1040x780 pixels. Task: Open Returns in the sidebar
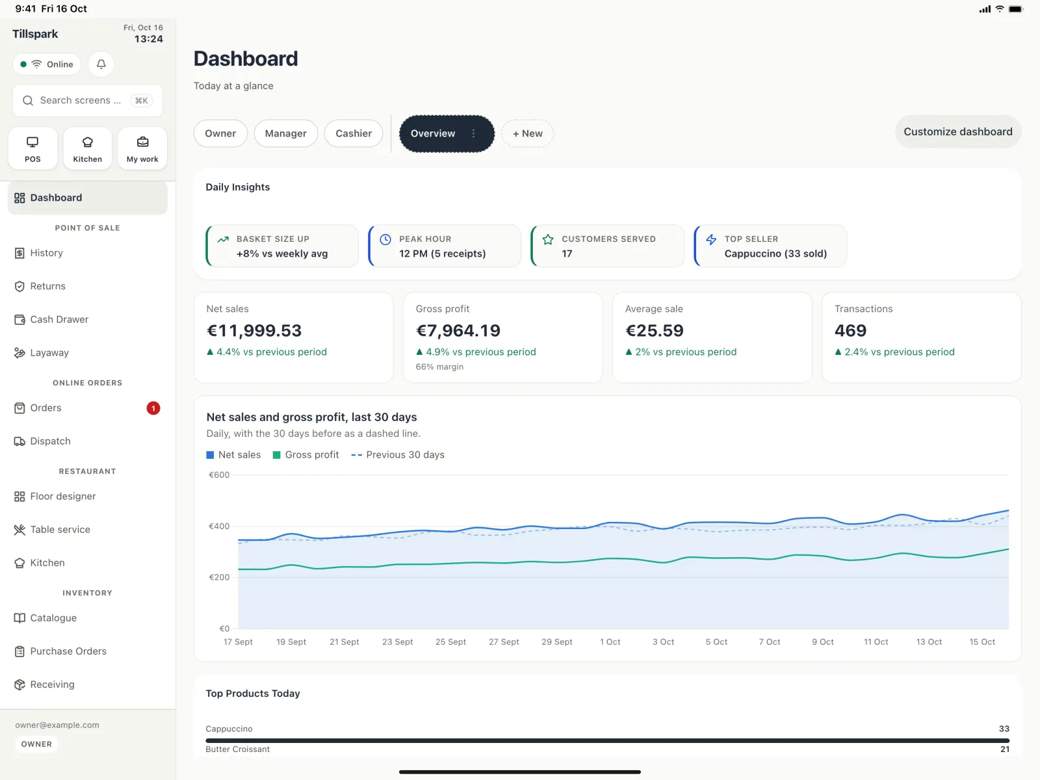click(88, 286)
